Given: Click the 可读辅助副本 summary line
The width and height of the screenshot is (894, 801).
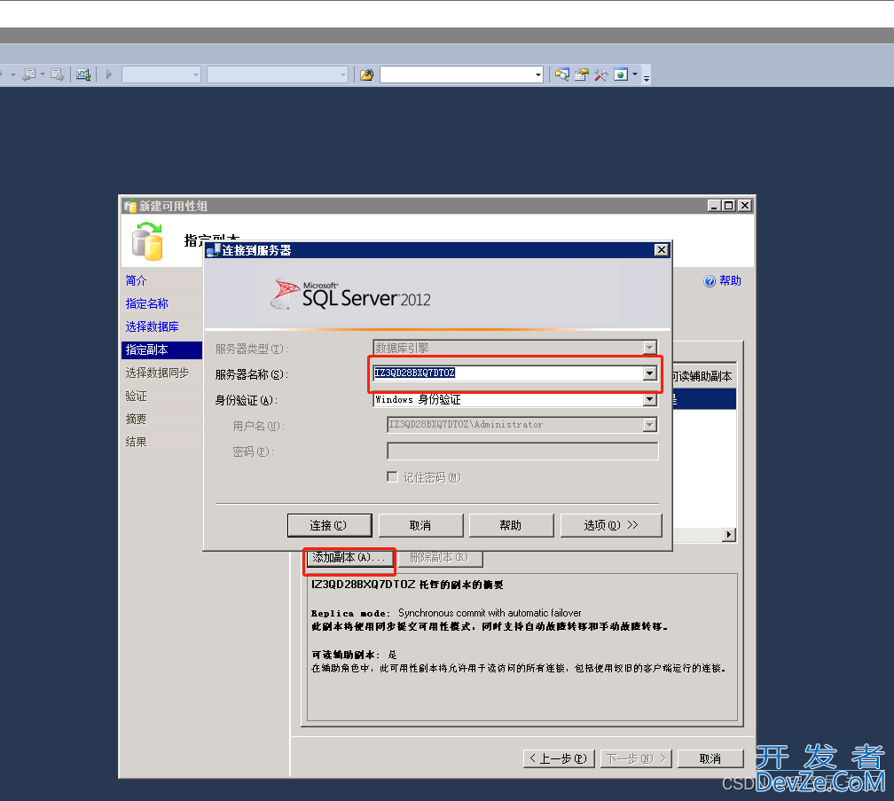Looking at the screenshot, I should tap(354, 655).
